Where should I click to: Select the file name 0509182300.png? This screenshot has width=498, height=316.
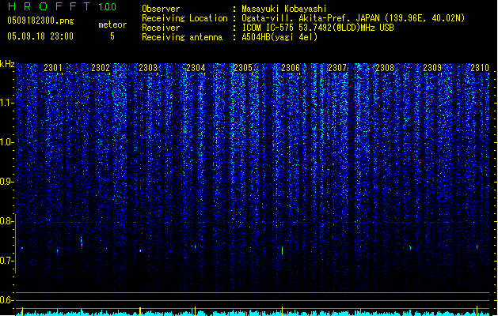click(40, 21)
